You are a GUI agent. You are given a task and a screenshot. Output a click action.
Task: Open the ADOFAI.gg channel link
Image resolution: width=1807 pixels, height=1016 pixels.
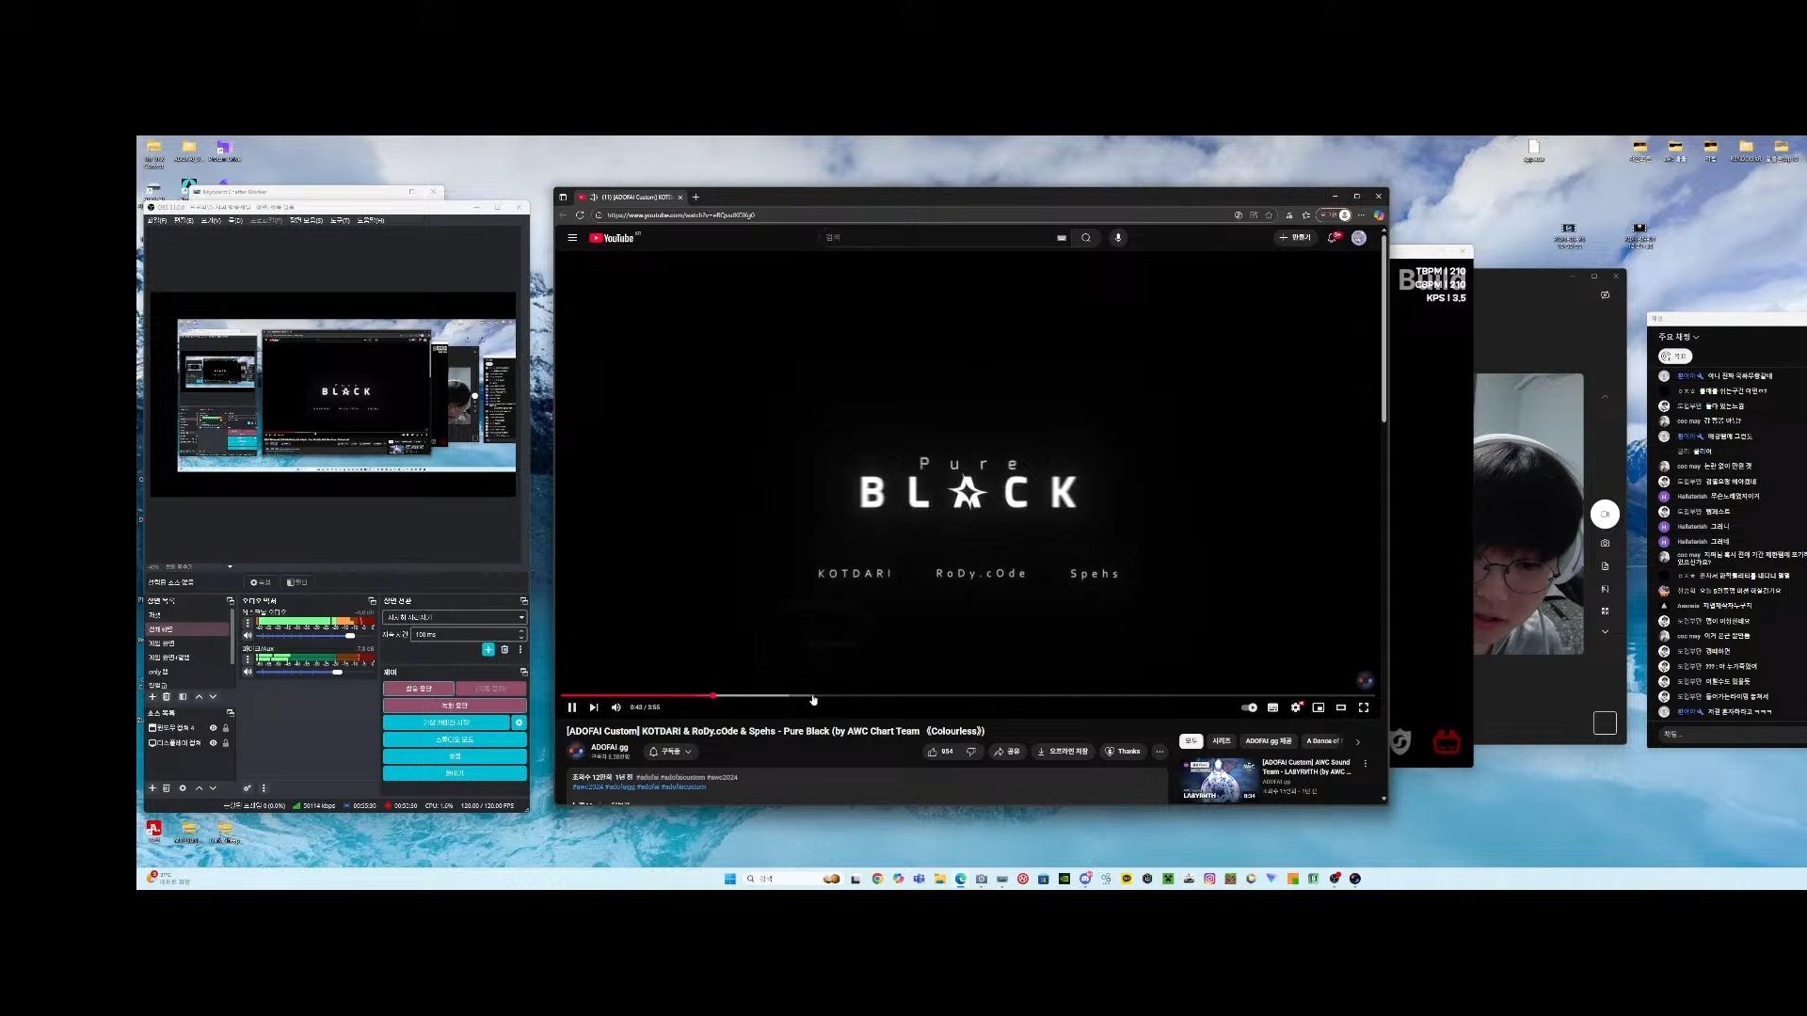[609, 747]
